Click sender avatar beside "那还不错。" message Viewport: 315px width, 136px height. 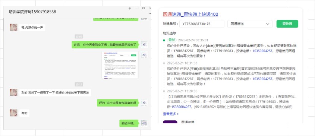144,123
